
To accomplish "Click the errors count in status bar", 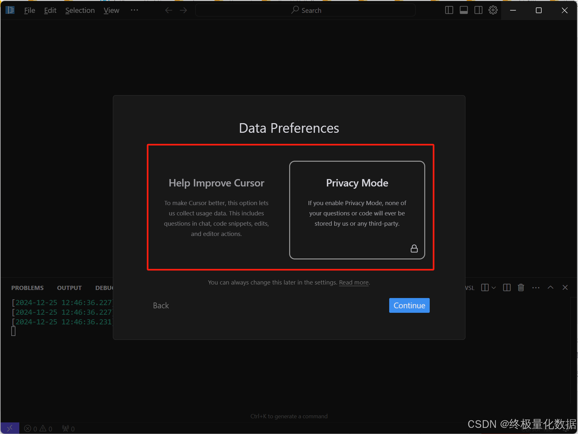I will coord(31,429).
